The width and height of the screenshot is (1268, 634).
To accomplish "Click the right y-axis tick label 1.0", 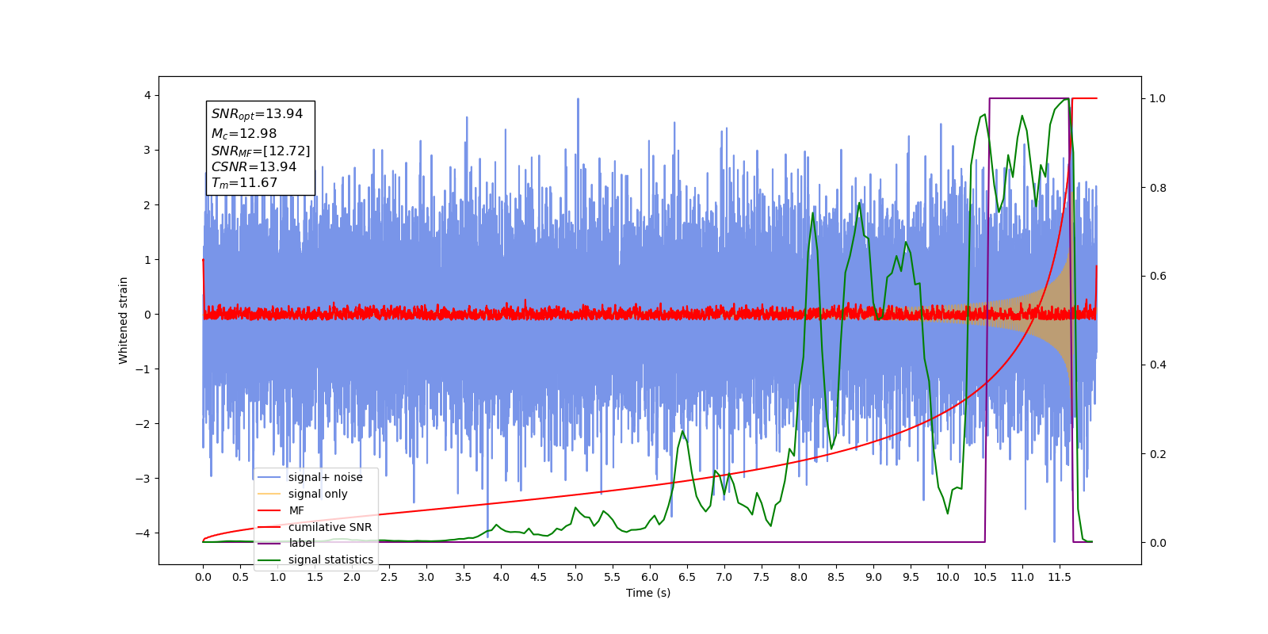I will click(x=1158, y=98).
